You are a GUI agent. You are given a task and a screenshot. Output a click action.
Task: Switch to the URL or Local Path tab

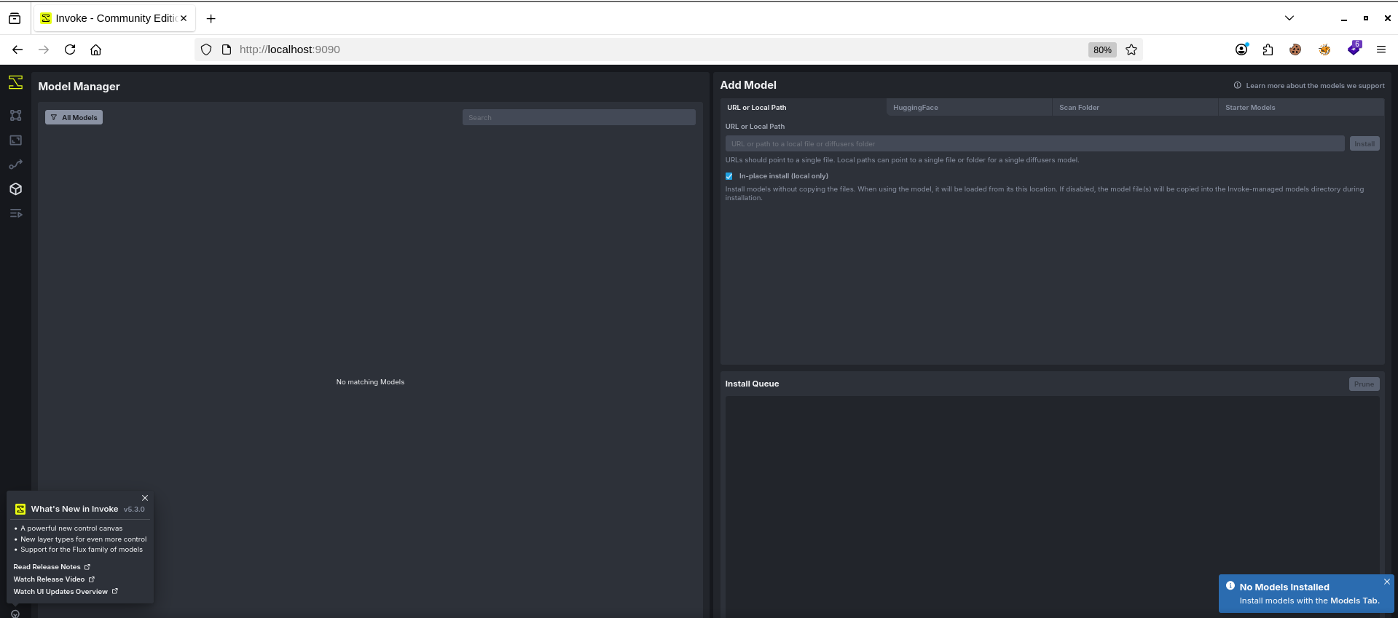804,107
